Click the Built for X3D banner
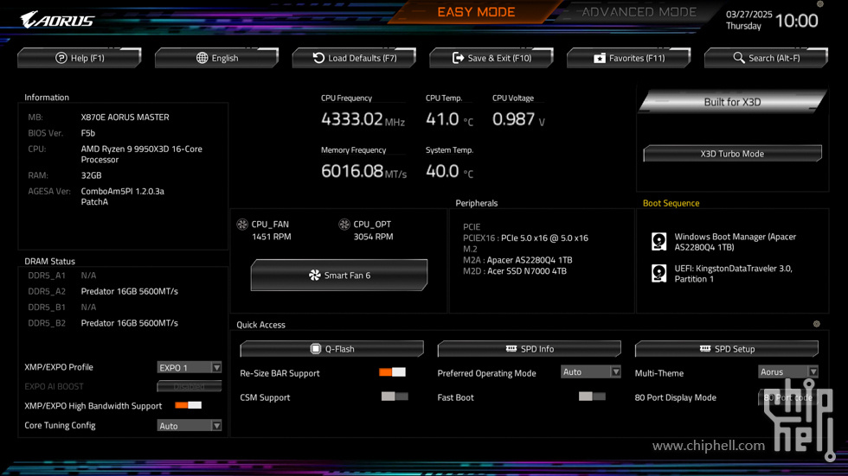The width and height of the screenshot is (848, 476). 732,102
